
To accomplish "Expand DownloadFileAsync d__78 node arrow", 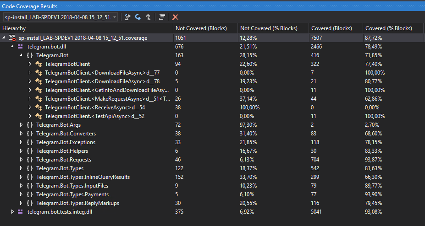I will [x=30, y=81].
